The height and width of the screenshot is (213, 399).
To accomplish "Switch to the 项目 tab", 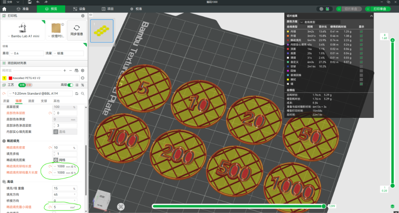I will pos(107,9).
